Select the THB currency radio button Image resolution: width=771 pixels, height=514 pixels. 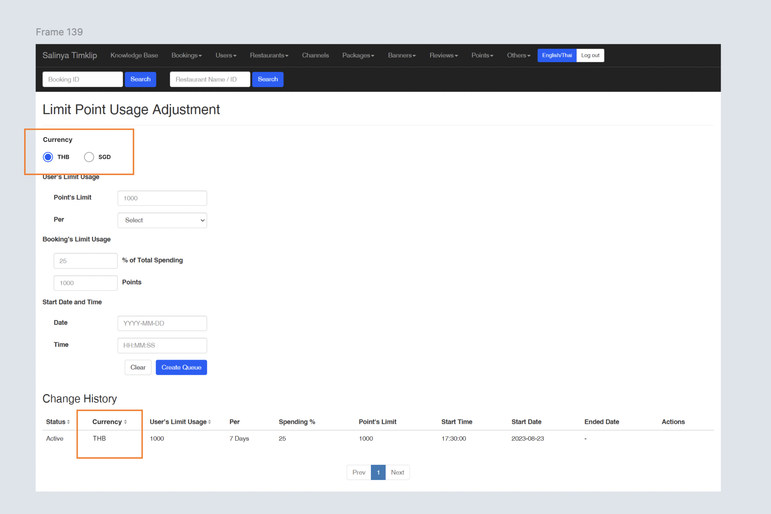click(48, 157)
